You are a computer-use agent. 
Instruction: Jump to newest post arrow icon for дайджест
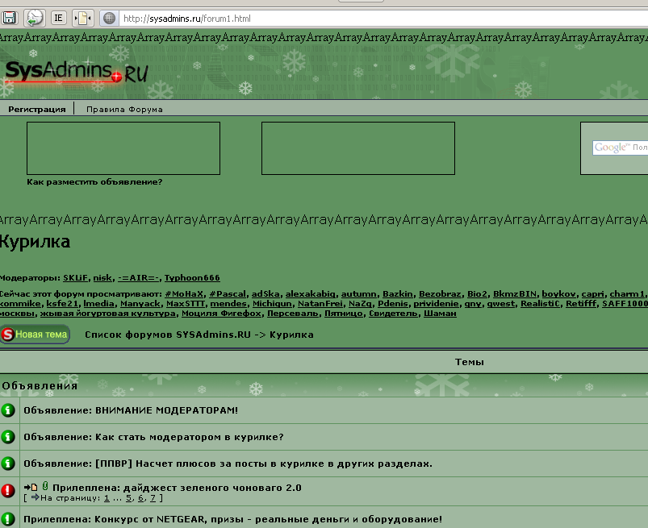31,488
